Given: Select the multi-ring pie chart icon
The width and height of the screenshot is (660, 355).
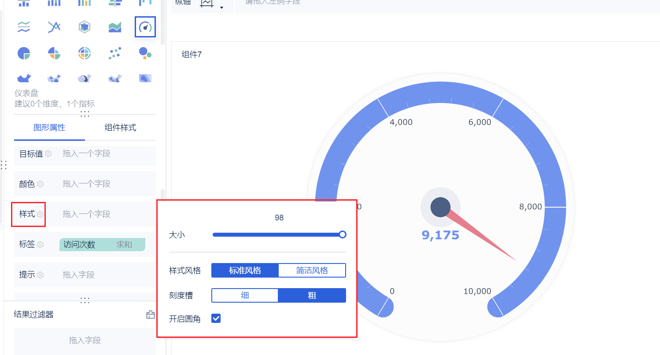Looking at the screenshot, I should pos(84,54).
